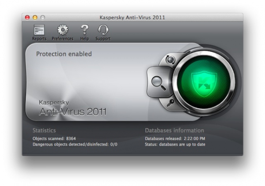The image size is (265, 186).
Task: Click the "Objects scanned: 8364" statistic
Action: 54,138
